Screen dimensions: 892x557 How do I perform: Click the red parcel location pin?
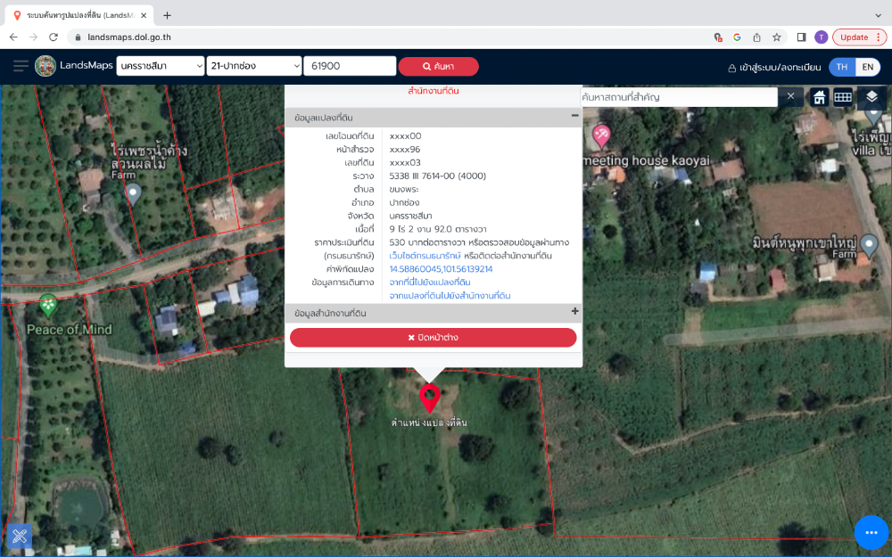(430, 397)
